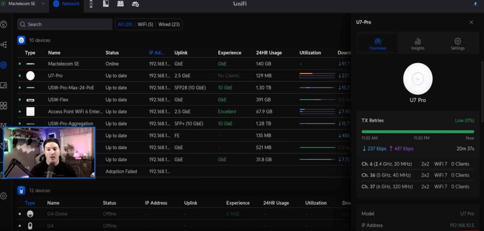Open the console settings icon in top bar

click(x=135, y=4)
